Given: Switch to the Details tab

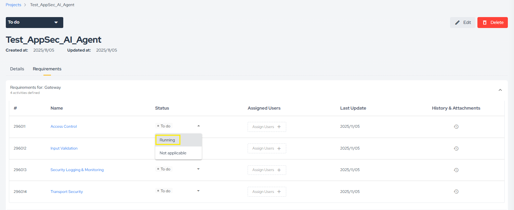Looking at the screenshot, I should pyautogui.click(x=17, y=69).
